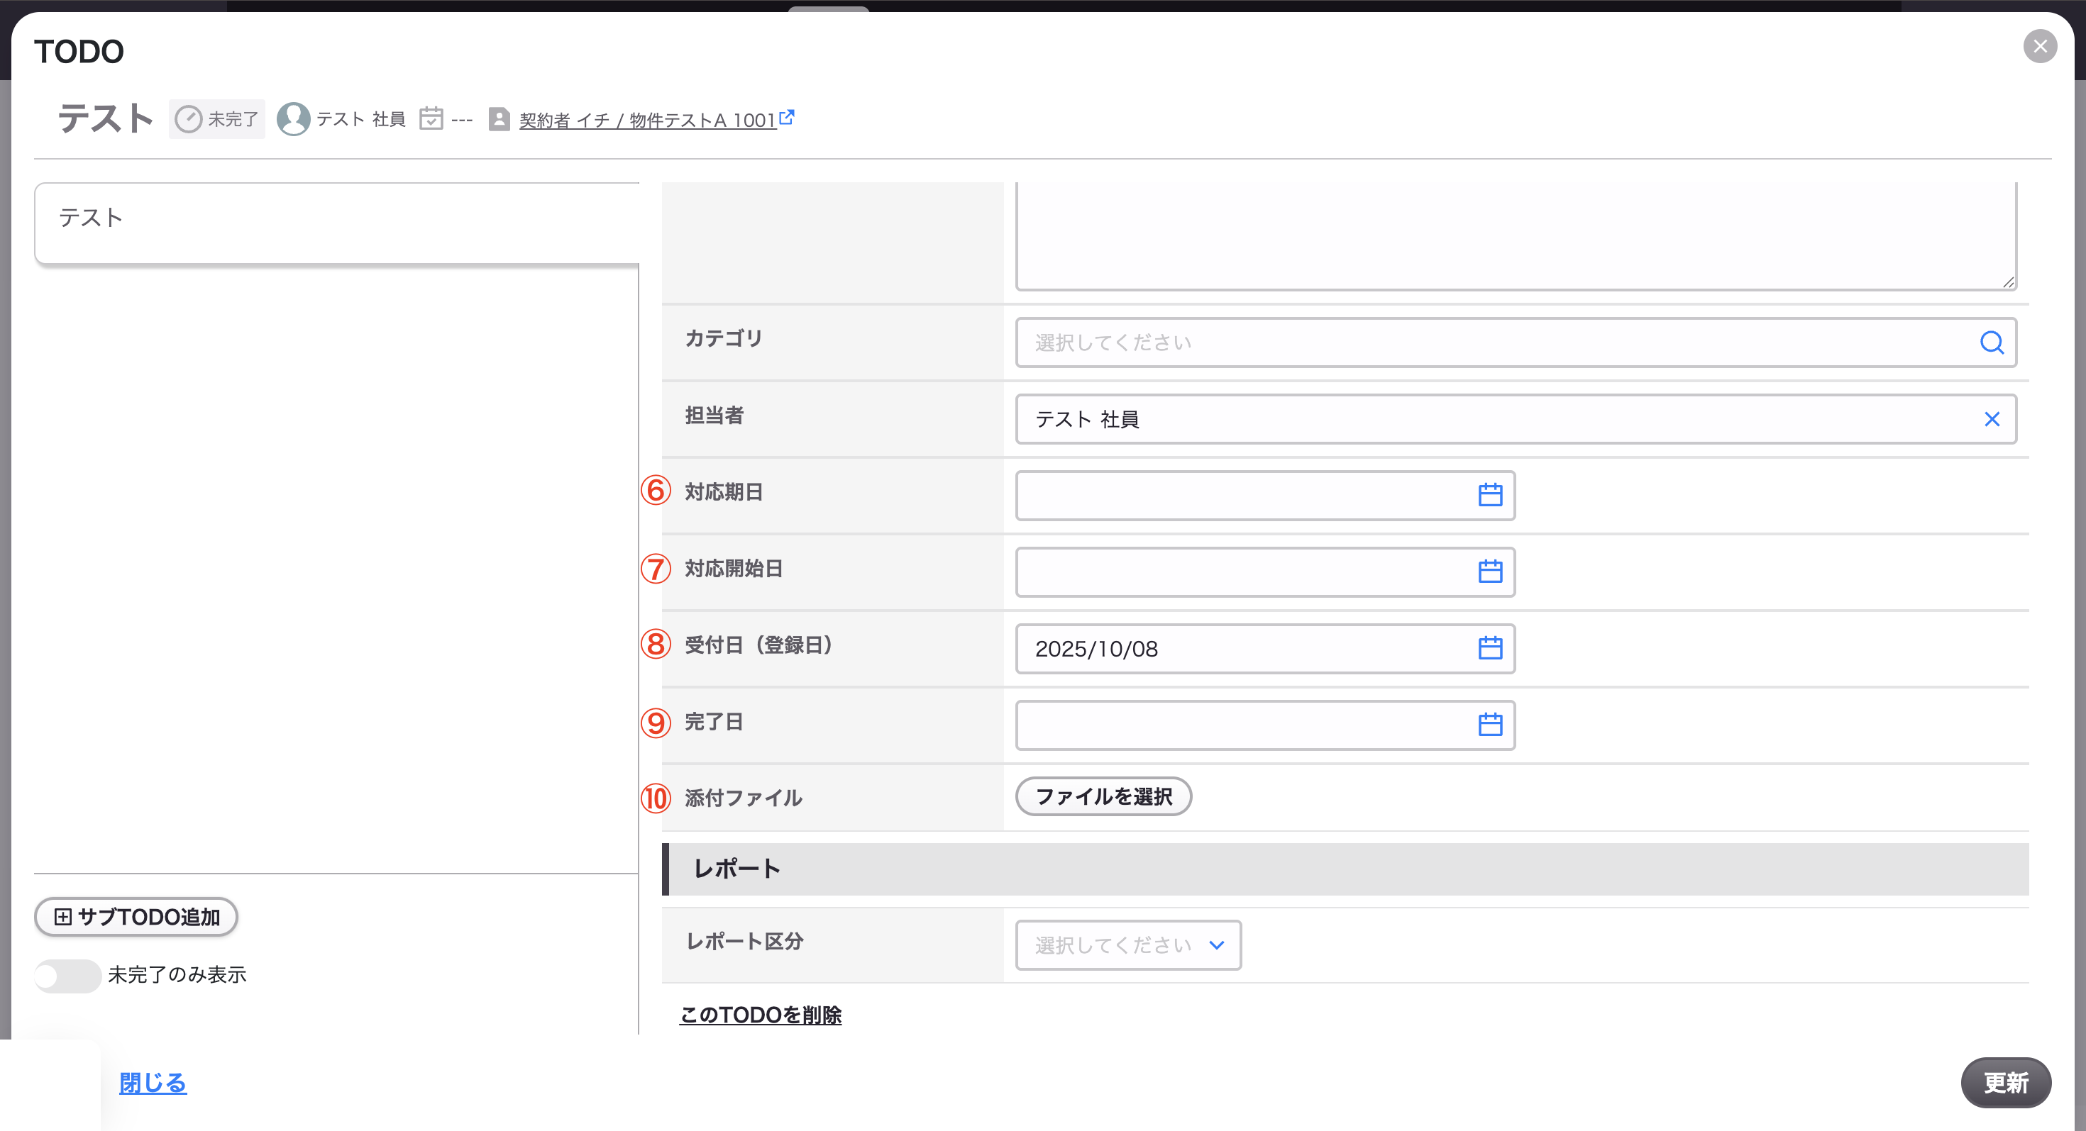Open the calendar picker for 対応開始日
This screenshot has width=2086, height=1131.
1490,572
